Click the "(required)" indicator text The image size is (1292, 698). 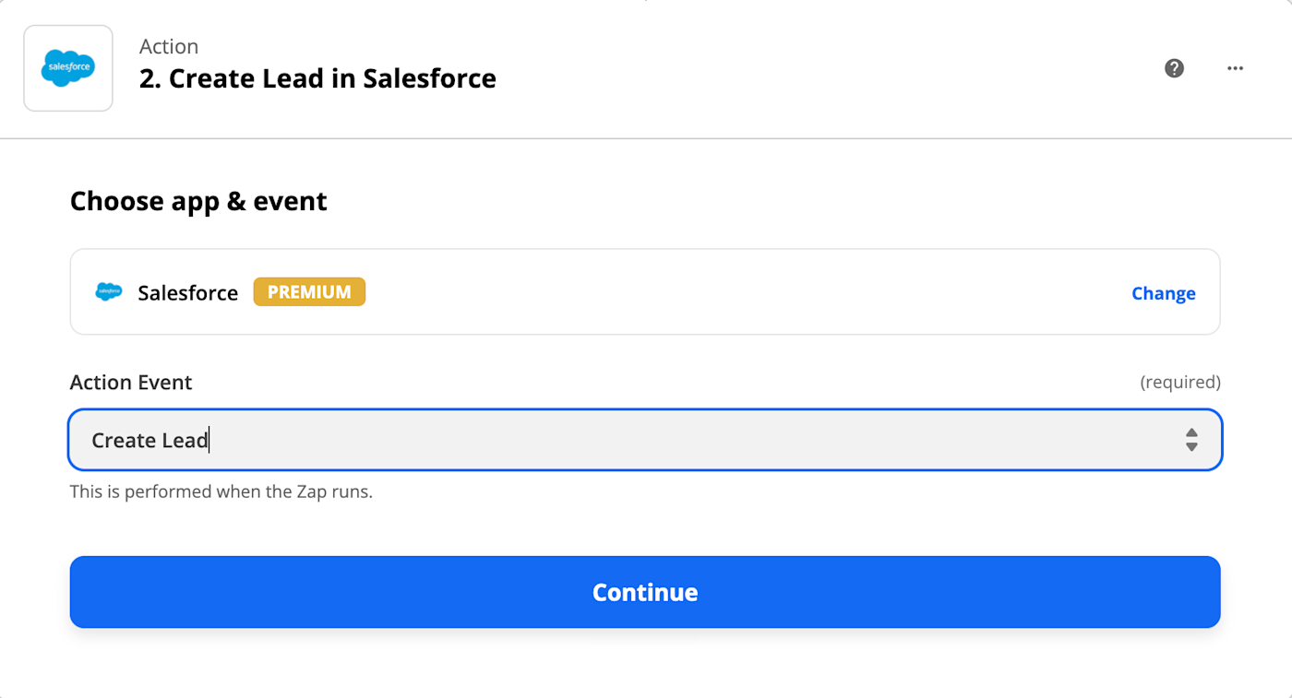pos(1179,382)
